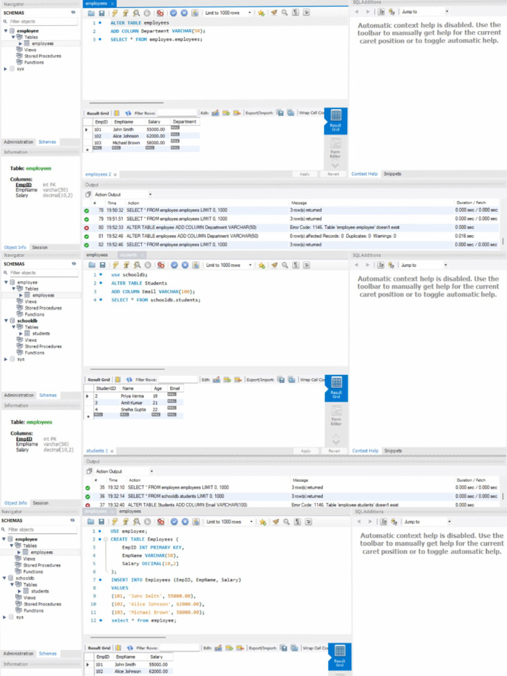Toggle autocommit in use schooldb editor
Image resolution: width=507 pixels, height=676 pixels.
point(195,265)
